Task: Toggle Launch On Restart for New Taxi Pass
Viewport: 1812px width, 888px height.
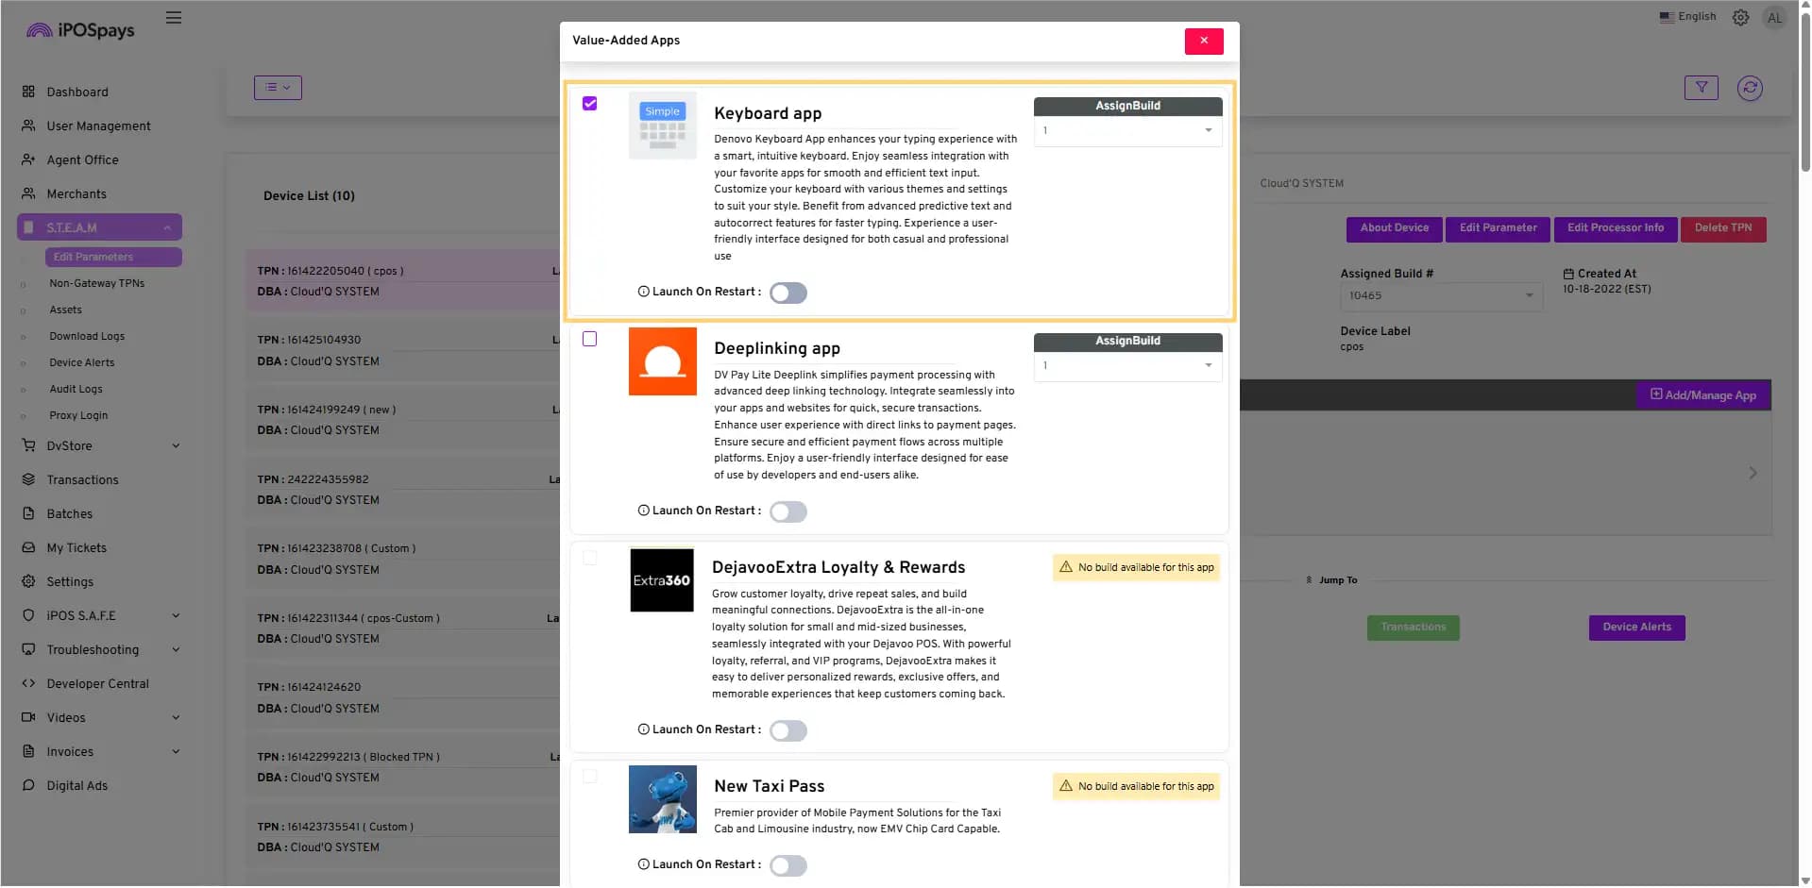Action: [787, 865]
